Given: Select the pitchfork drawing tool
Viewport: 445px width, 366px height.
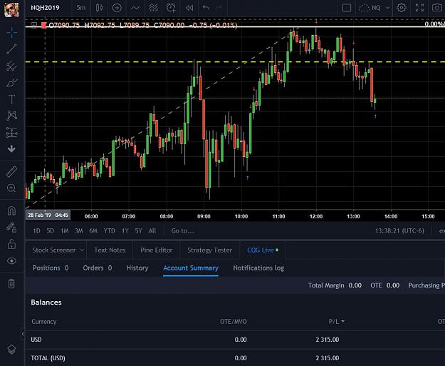Looking at the screenshot, I should (11, 66).
